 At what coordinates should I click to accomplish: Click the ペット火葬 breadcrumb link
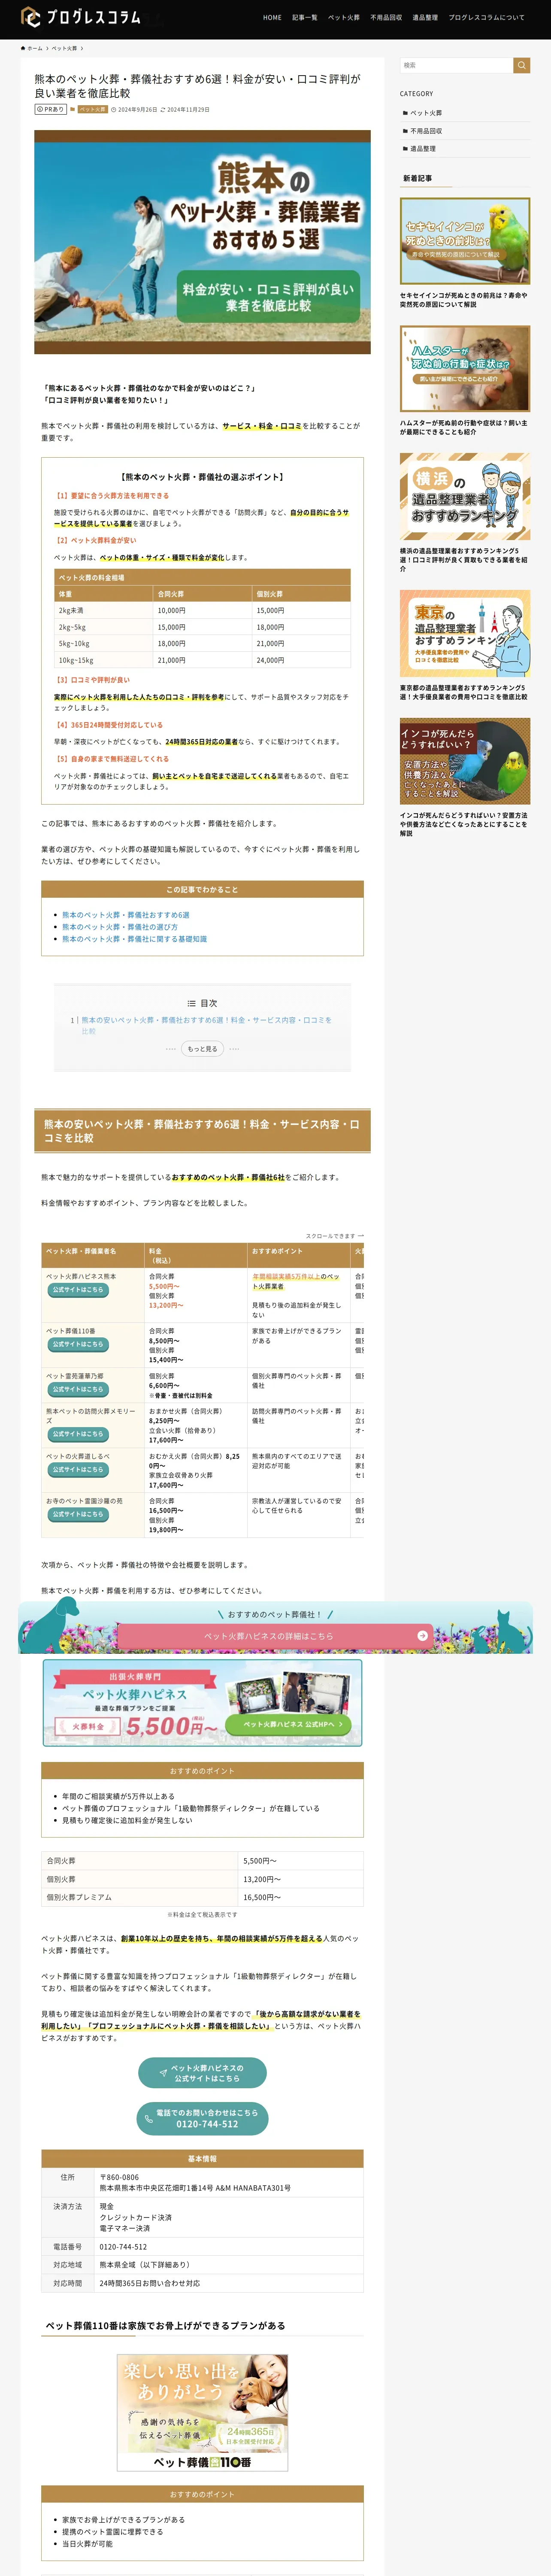pos(64,48)
